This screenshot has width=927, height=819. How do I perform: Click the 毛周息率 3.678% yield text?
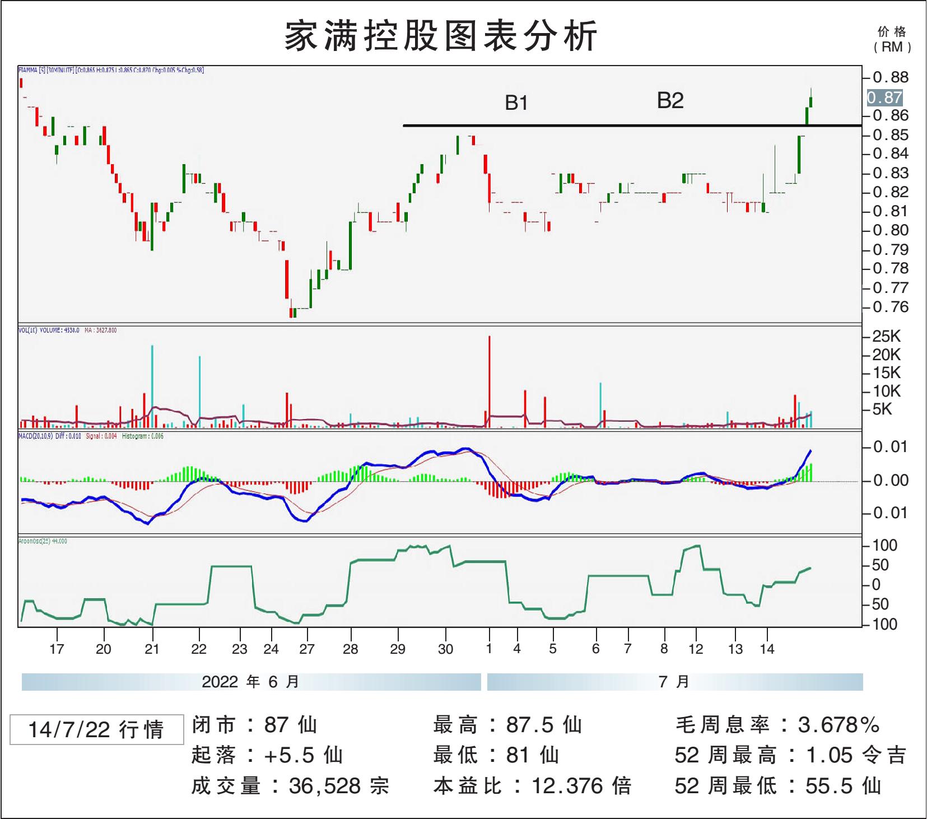coord(777,725)
